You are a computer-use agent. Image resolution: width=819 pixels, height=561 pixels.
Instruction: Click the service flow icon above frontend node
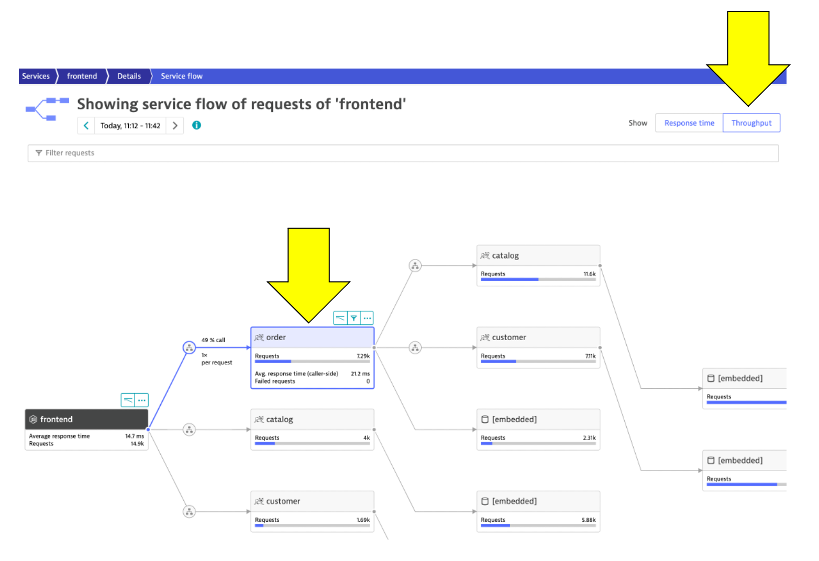[128, 400]
